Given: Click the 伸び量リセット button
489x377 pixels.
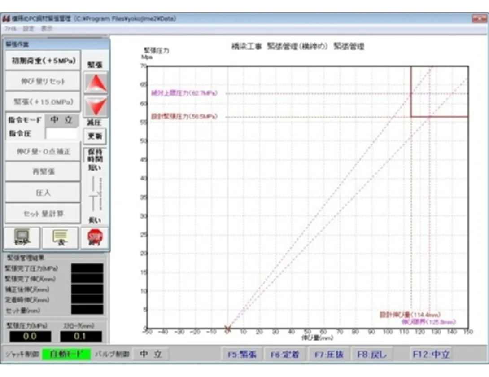Looking at the screenshot, I should (43, 81).
